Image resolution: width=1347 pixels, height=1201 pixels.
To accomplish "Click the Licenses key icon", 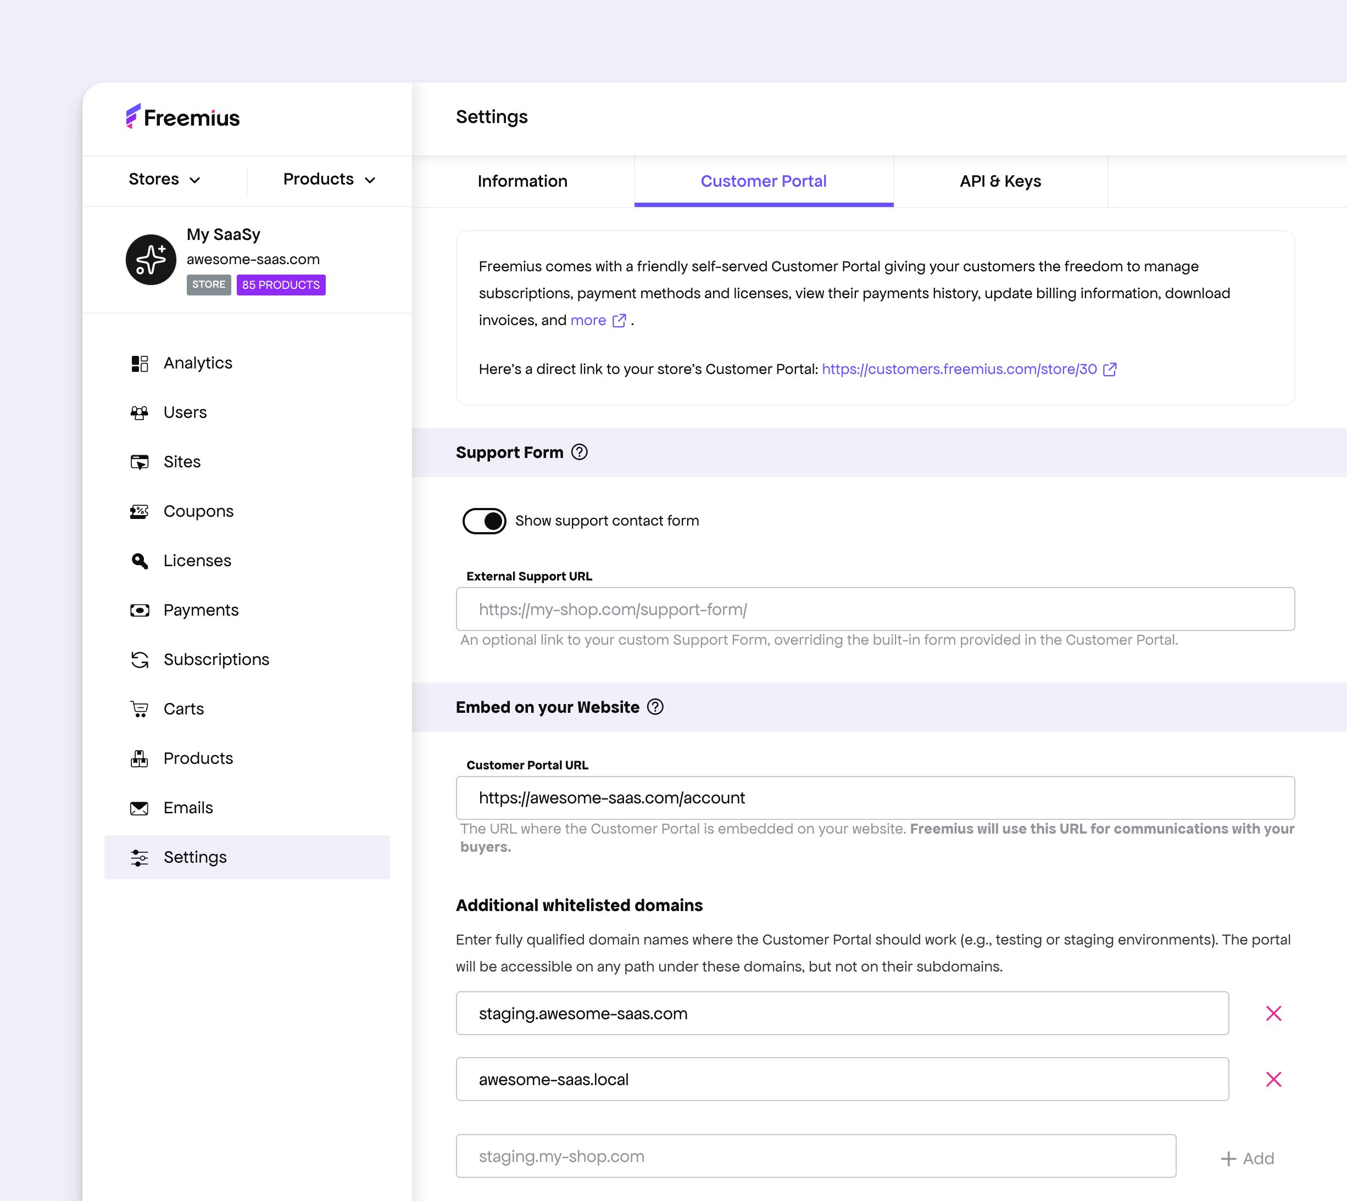I will tap(139, 561).
